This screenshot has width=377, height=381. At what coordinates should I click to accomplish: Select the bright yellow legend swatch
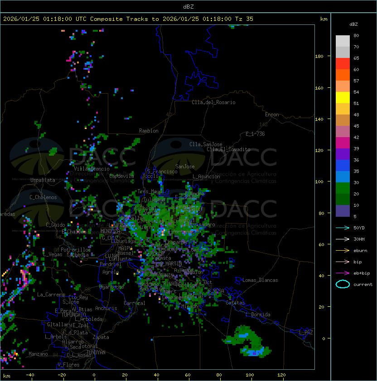343,98
